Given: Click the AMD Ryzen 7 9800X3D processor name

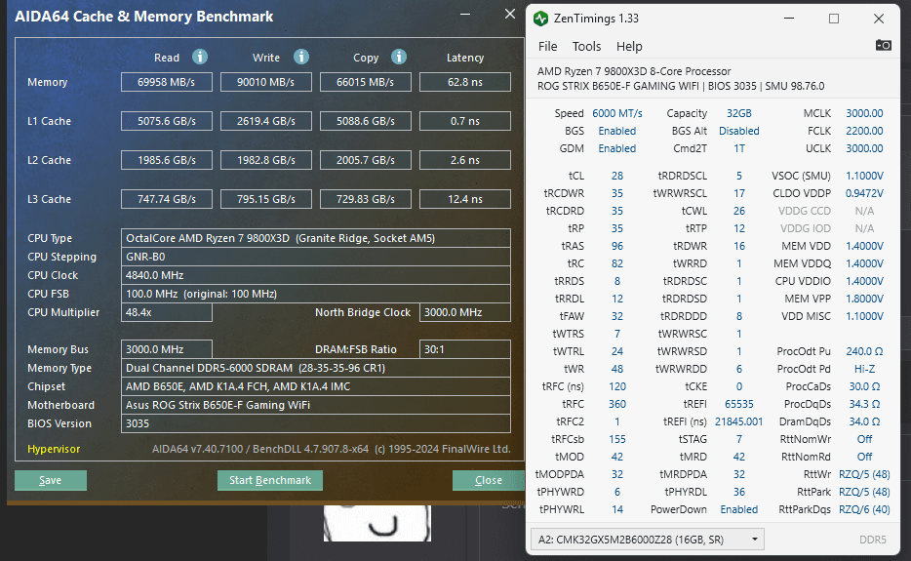Looking at the screenshot, I should (634, 71).
